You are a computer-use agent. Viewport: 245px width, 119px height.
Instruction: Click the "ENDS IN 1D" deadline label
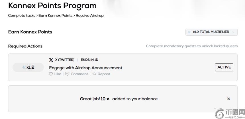tap(89, 60)
